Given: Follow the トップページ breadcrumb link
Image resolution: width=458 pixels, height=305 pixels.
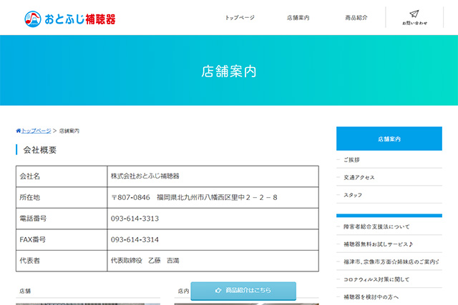Looking at the screenshot, I should 36,131.
